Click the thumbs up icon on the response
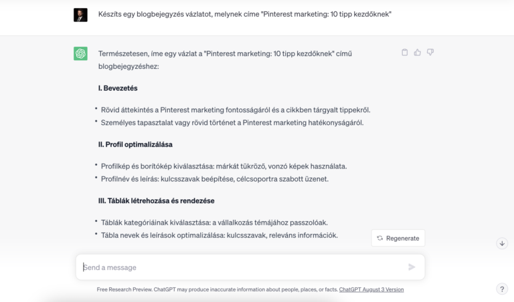 coord(418,52)
